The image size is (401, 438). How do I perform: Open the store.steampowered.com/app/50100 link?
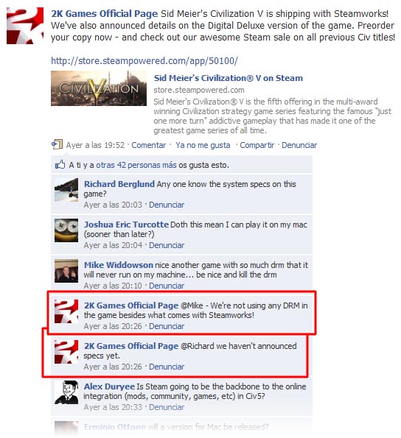[144, 60]
